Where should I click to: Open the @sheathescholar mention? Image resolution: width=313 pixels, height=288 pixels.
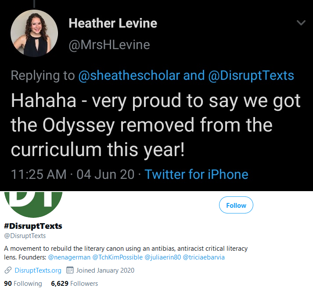point(129,75)
